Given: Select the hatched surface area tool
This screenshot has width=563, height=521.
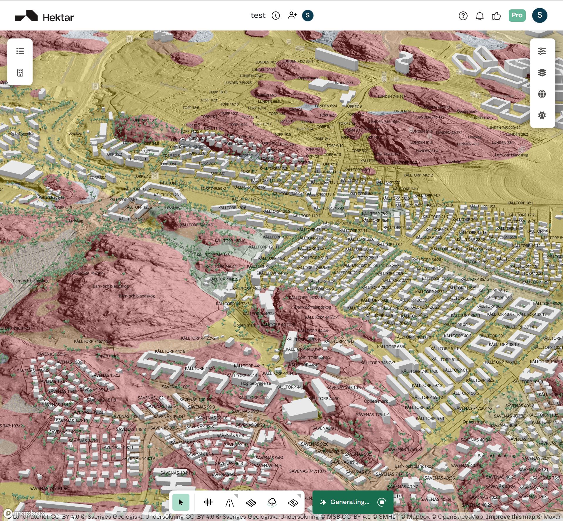Looking at the screenshot, I should coord(251,503).
